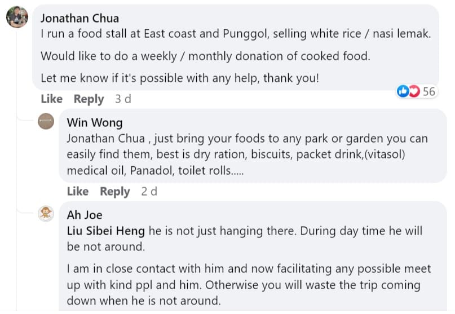The image size is (455, 314).
Task: Open the 3 d timestamp link
Action: pyautogui.click(x=123, y=99)
